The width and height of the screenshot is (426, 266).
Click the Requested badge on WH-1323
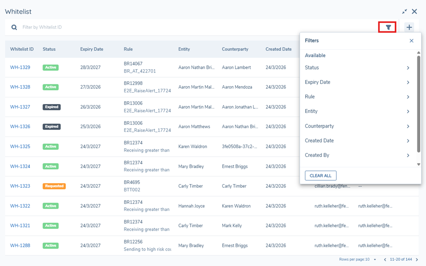click(x=54, y=186)
